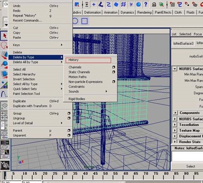Toggle snap to points
This screenshot has width=203, height=183.
(187, 5)
